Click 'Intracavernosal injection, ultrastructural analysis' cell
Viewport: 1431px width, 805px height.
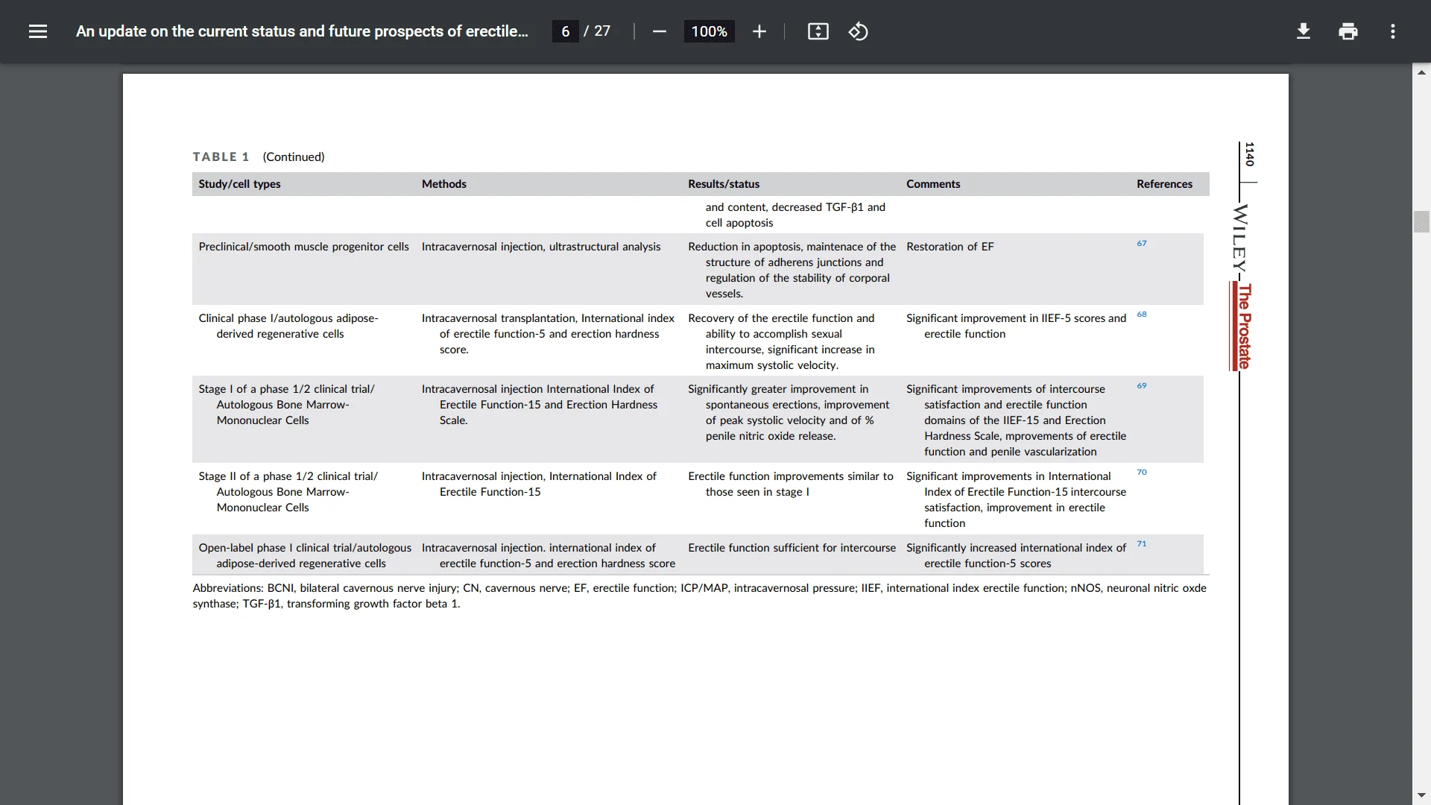541,247
